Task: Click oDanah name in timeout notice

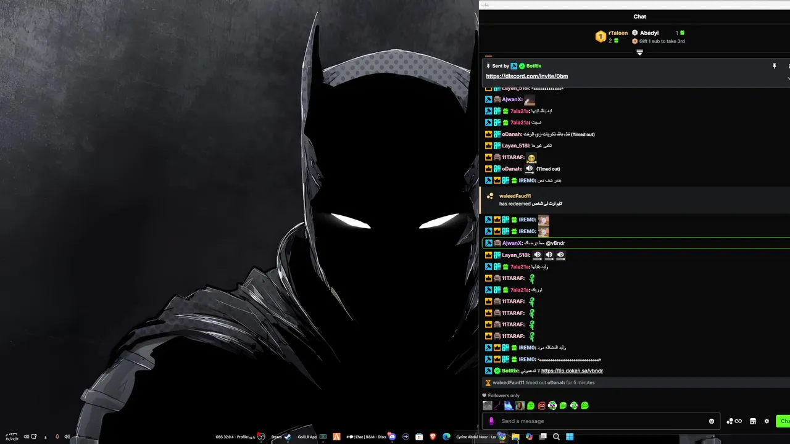Action: point(556,382)
